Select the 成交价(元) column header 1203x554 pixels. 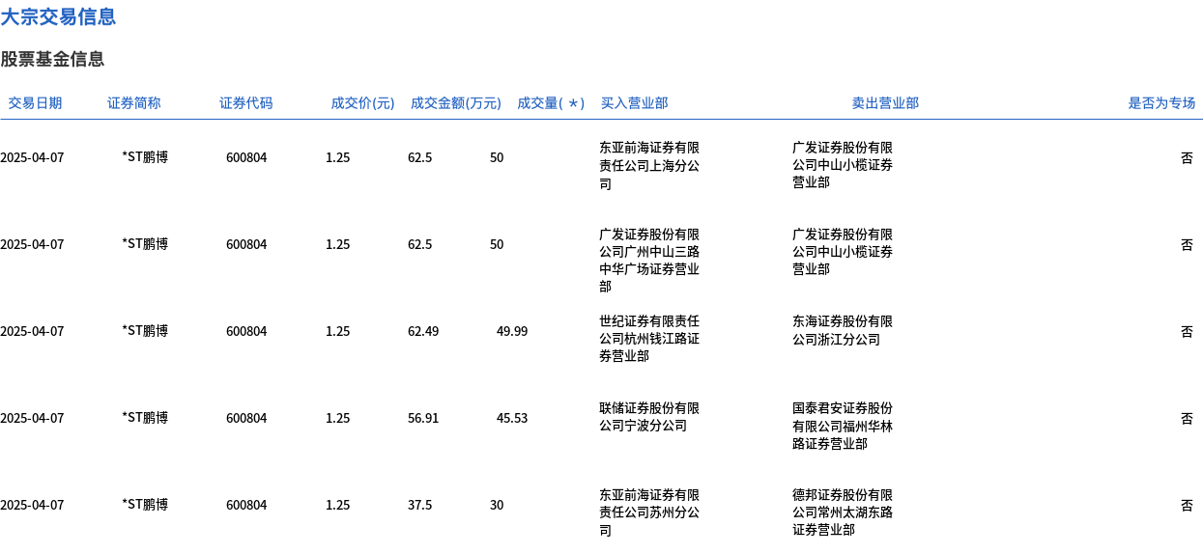[363, 103]
